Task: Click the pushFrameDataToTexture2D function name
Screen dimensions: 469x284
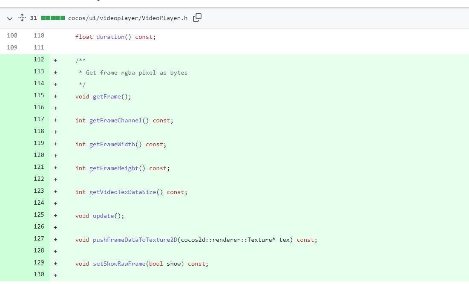Action: [135, 240]
